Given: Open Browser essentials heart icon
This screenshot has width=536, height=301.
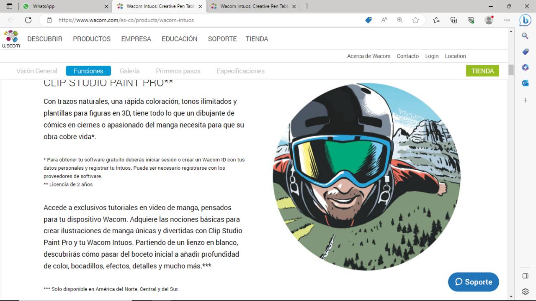Looking at the screenshot, I should click(x=471, y=20).
